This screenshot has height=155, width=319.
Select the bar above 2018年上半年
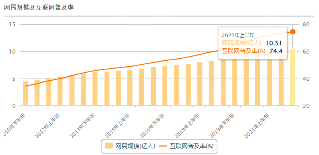[200, 84]
